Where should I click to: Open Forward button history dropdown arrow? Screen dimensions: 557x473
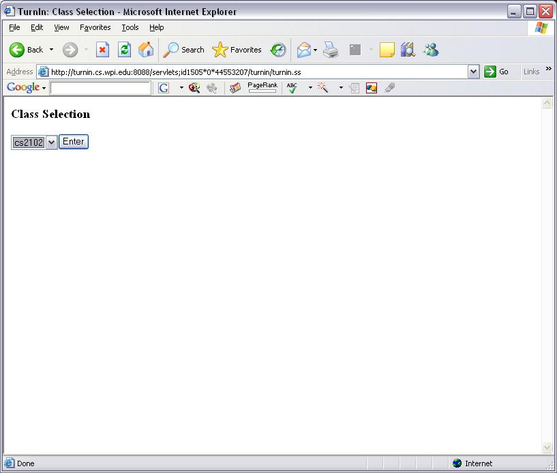point(86,50)
